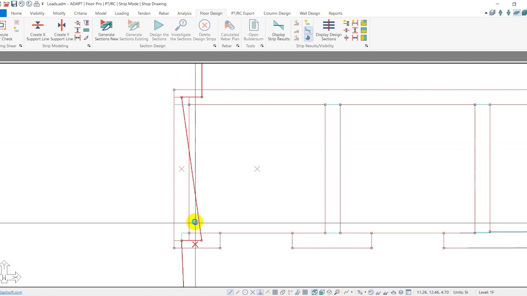Click the green fill display color icon
The image size is (527, 296).
click(86, 30)
